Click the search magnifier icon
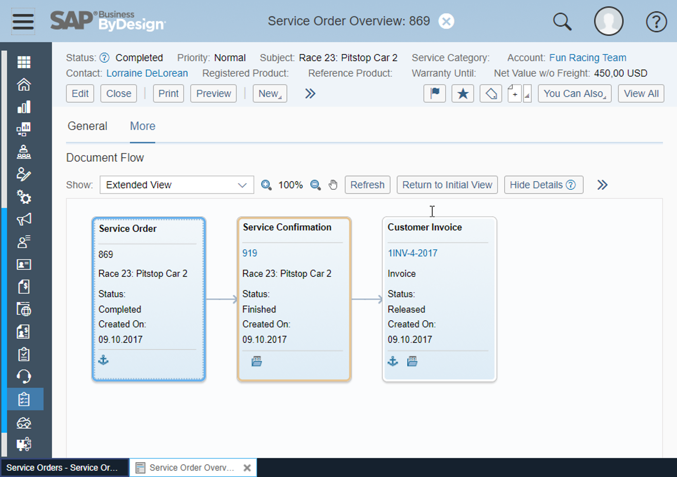Screen dimensions: 677x477 click(x=562, y=21)
